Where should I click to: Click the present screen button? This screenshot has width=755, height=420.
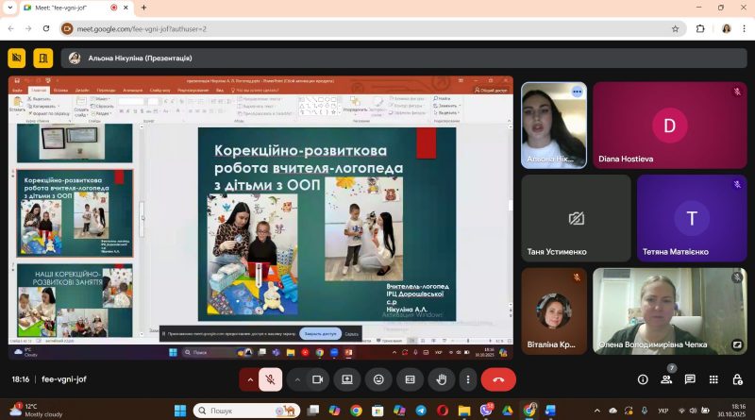tap(347, 379)
